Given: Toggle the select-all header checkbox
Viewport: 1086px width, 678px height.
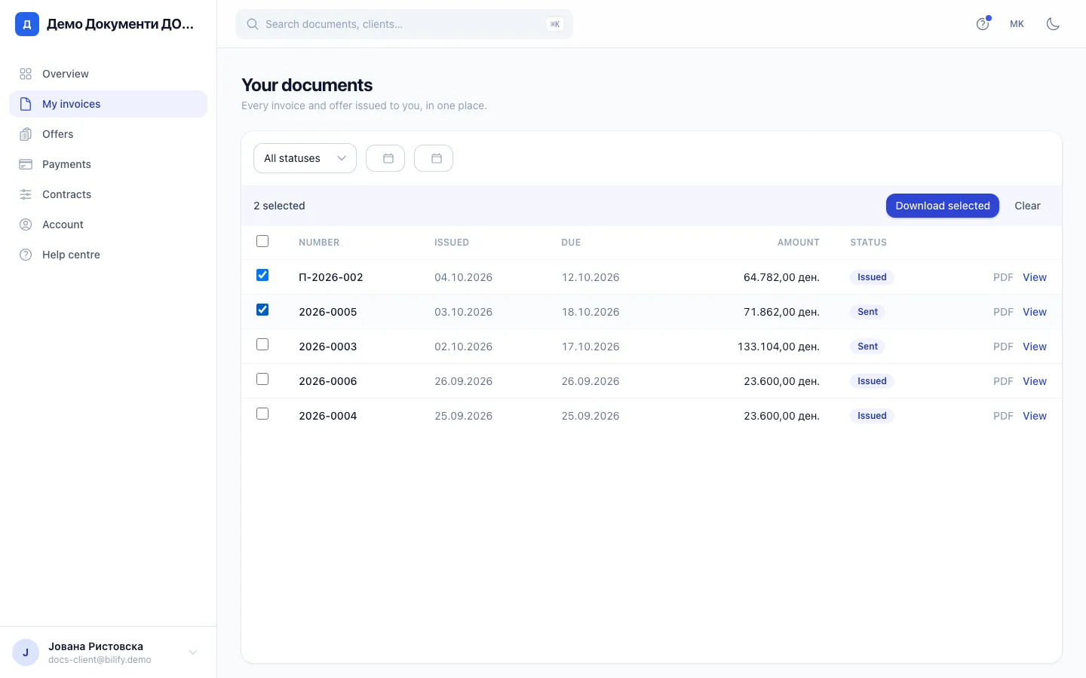Looking at the screenshot, I should pos(262,241).
